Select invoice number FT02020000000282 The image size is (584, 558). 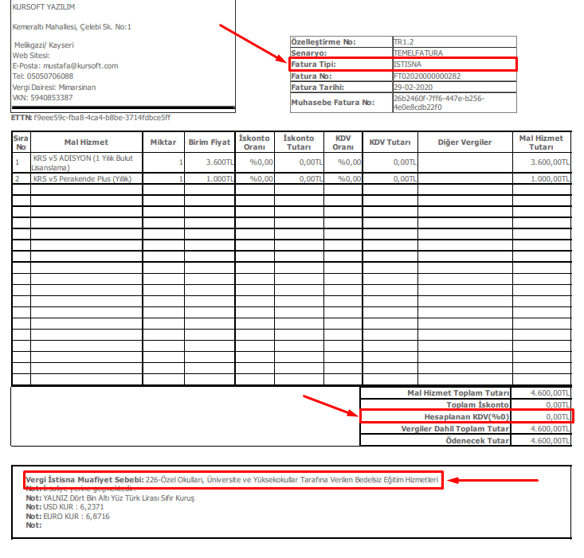tap(426, 76)
